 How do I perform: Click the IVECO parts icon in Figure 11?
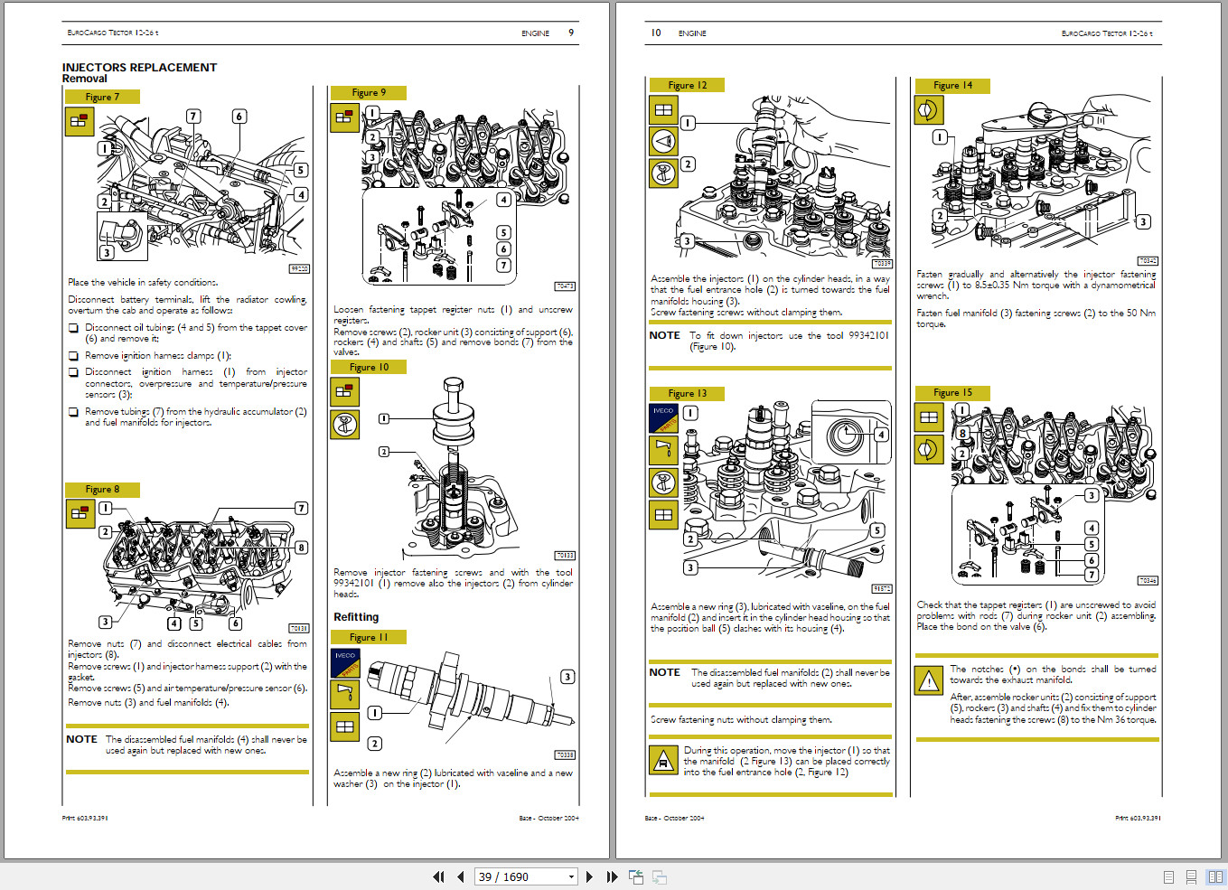pyautogui.click(x=344, y=662)
